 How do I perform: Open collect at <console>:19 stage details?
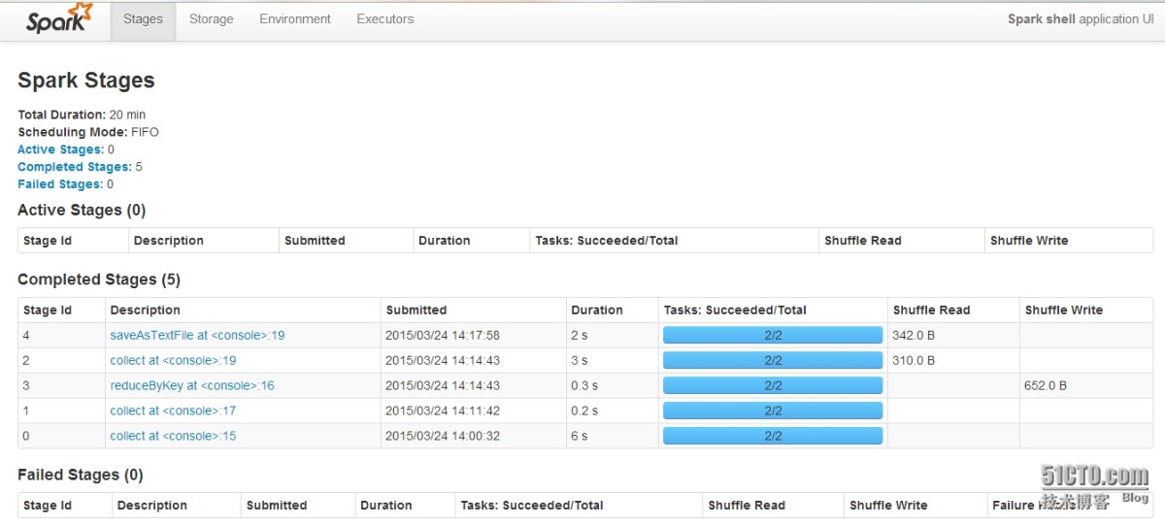[x=173, y=361]
